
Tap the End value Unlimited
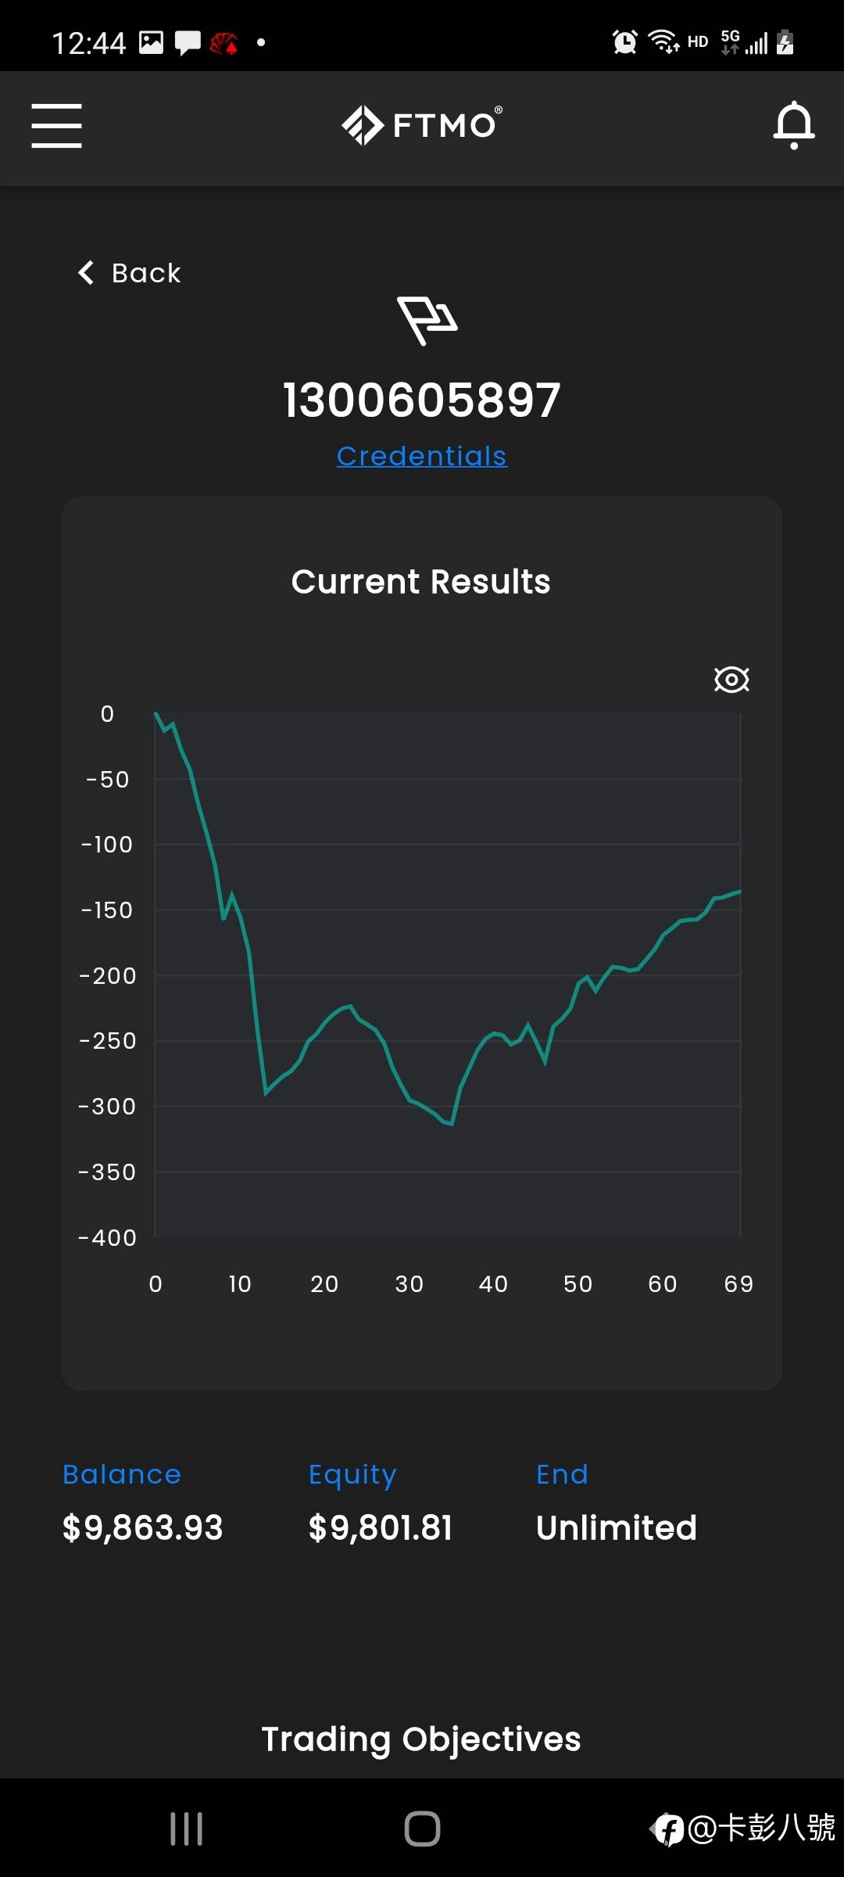[617, 1527]
